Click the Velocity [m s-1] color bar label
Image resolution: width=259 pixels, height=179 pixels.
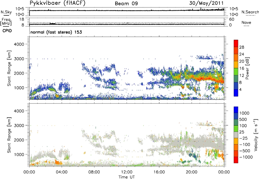(256, 135)
